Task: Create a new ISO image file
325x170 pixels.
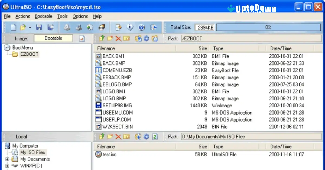Action: click(14, 27)
